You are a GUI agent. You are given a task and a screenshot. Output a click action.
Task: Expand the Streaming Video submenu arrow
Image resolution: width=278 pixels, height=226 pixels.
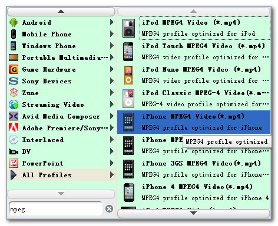click(x=112, y=104)
